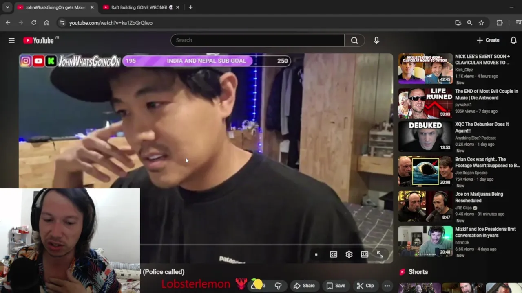Switch to the JohnWhatsGoingOn tab
Image resolution: width=522 pixels, height=293 pixels.
click(55, 7)
